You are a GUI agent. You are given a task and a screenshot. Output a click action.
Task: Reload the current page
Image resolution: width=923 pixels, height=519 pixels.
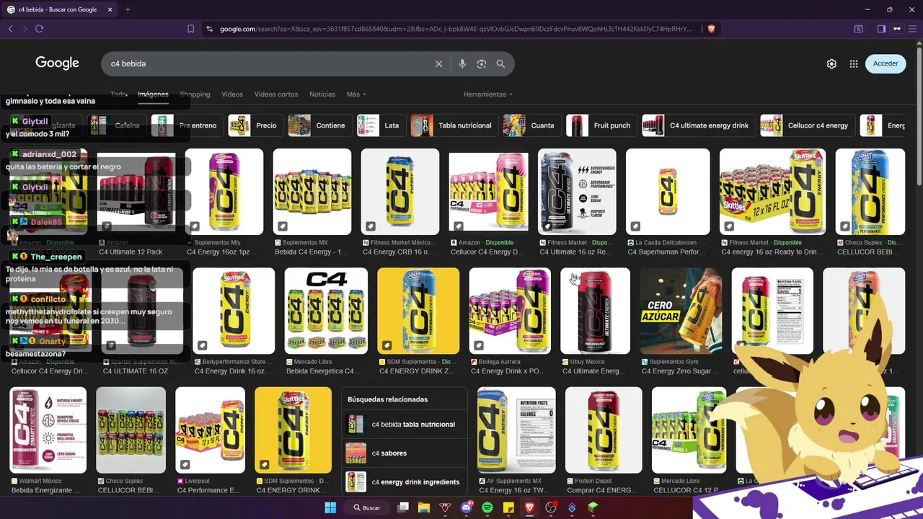point(39,29)
